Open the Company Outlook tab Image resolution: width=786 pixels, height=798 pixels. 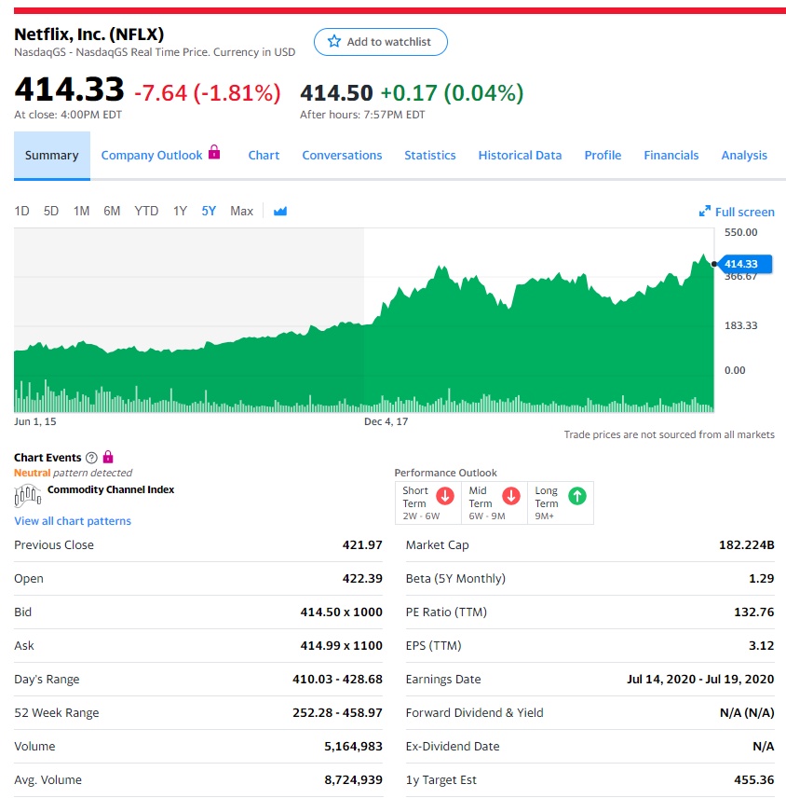(152, 156)
